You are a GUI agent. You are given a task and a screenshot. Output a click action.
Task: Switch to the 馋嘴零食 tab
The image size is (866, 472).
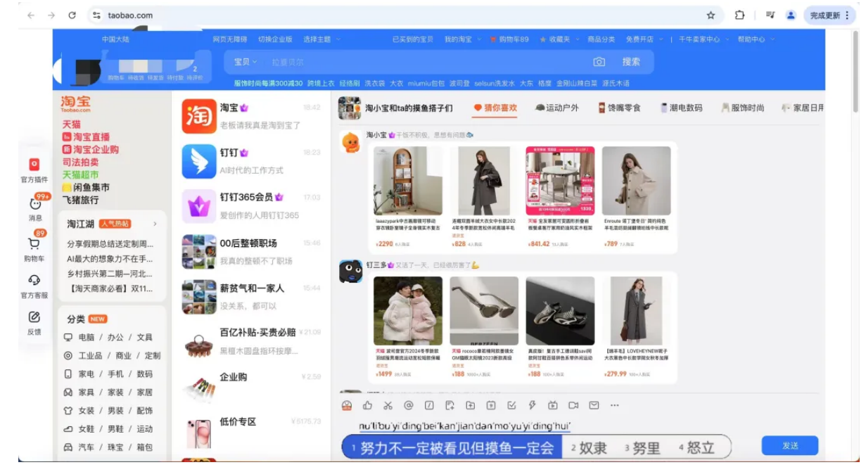[x=619, y=108]
